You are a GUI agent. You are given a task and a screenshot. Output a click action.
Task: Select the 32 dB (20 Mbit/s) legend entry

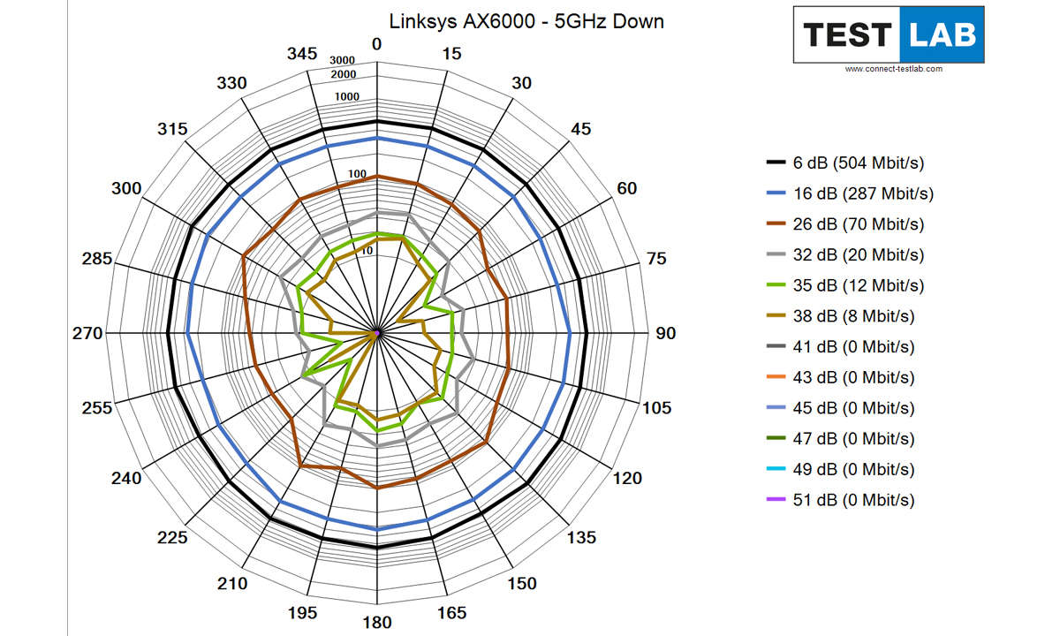[x=845, y=255]
